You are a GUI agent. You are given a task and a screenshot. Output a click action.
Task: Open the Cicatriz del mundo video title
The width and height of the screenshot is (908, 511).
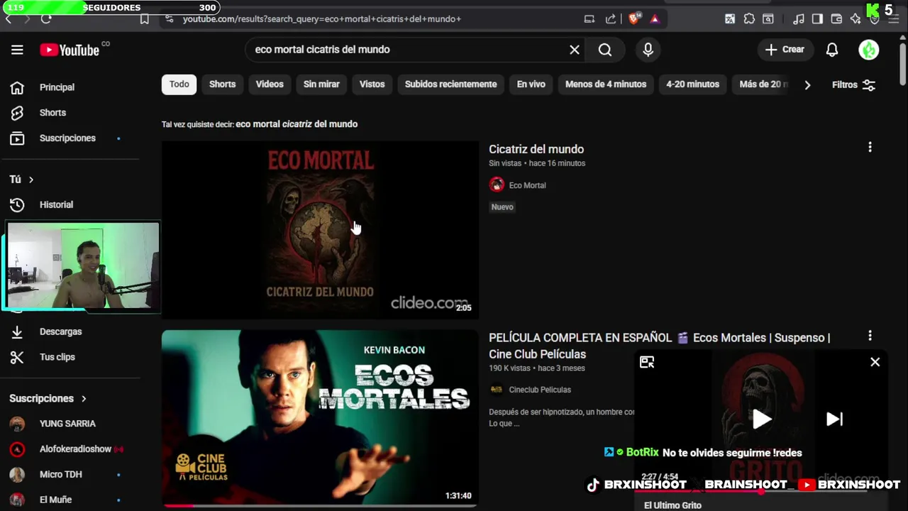(x=536, y=149)
